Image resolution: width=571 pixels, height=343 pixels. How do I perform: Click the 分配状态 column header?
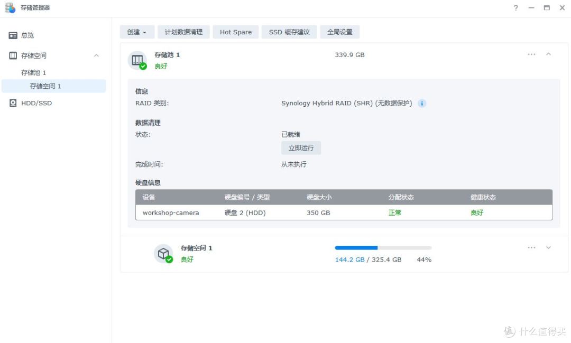pos(401,197)
